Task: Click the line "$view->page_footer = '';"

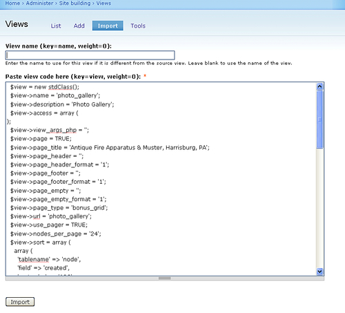Action: click(x=46, y=173)
